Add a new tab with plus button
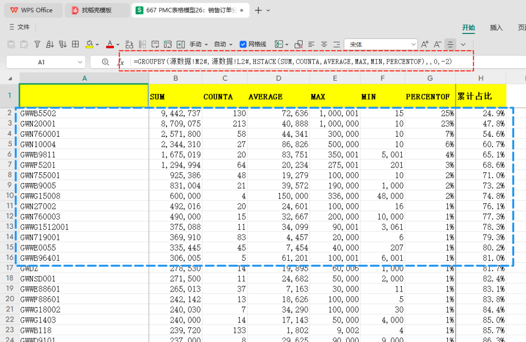Screen dimensions: 526x342 258,10
